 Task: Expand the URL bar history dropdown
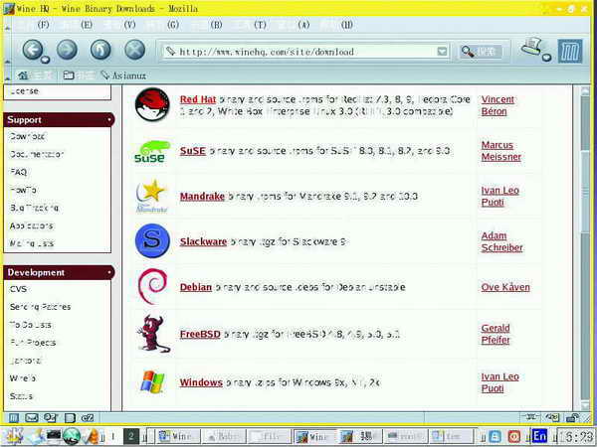pos(442,51)
